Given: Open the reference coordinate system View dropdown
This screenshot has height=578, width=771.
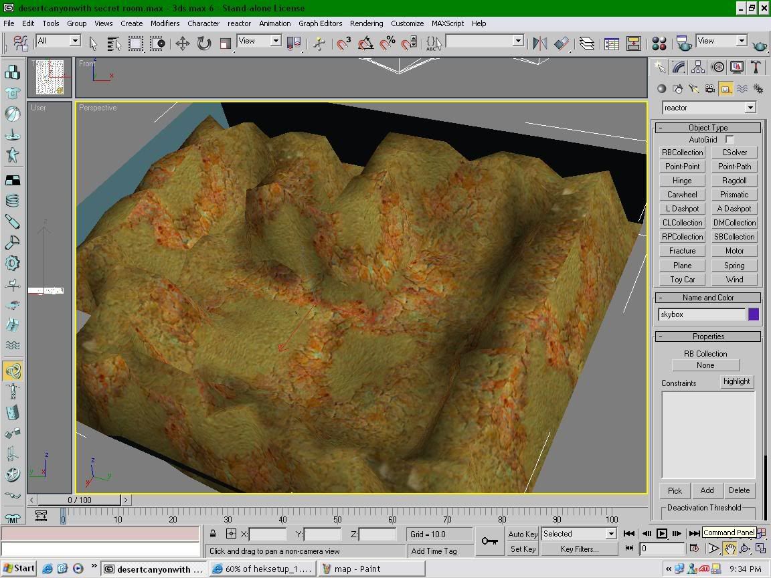Looking at the screenshot, I should coord(259,41).
